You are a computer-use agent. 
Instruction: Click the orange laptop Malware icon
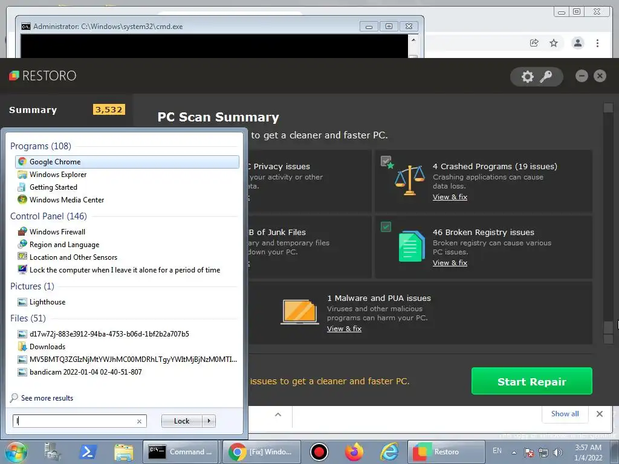click(x=300, y=312)
